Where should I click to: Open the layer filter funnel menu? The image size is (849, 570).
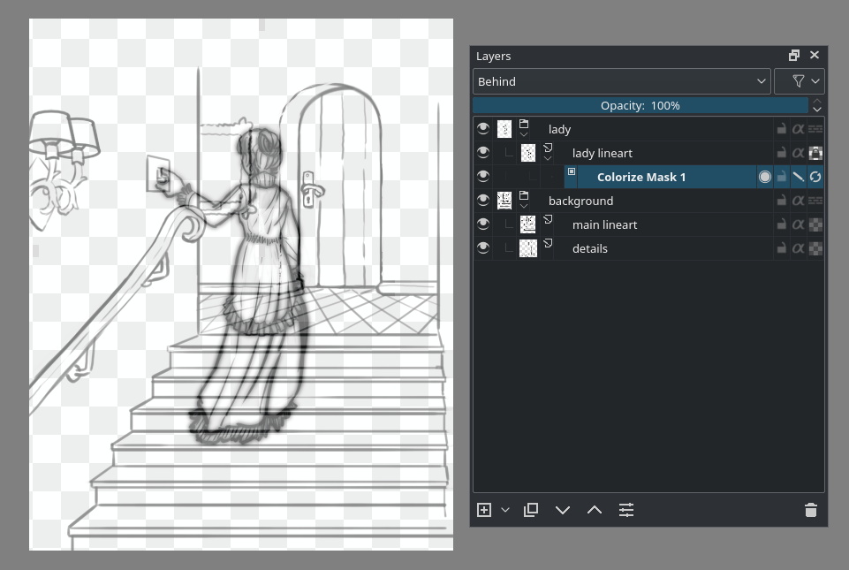coord(800,80)
